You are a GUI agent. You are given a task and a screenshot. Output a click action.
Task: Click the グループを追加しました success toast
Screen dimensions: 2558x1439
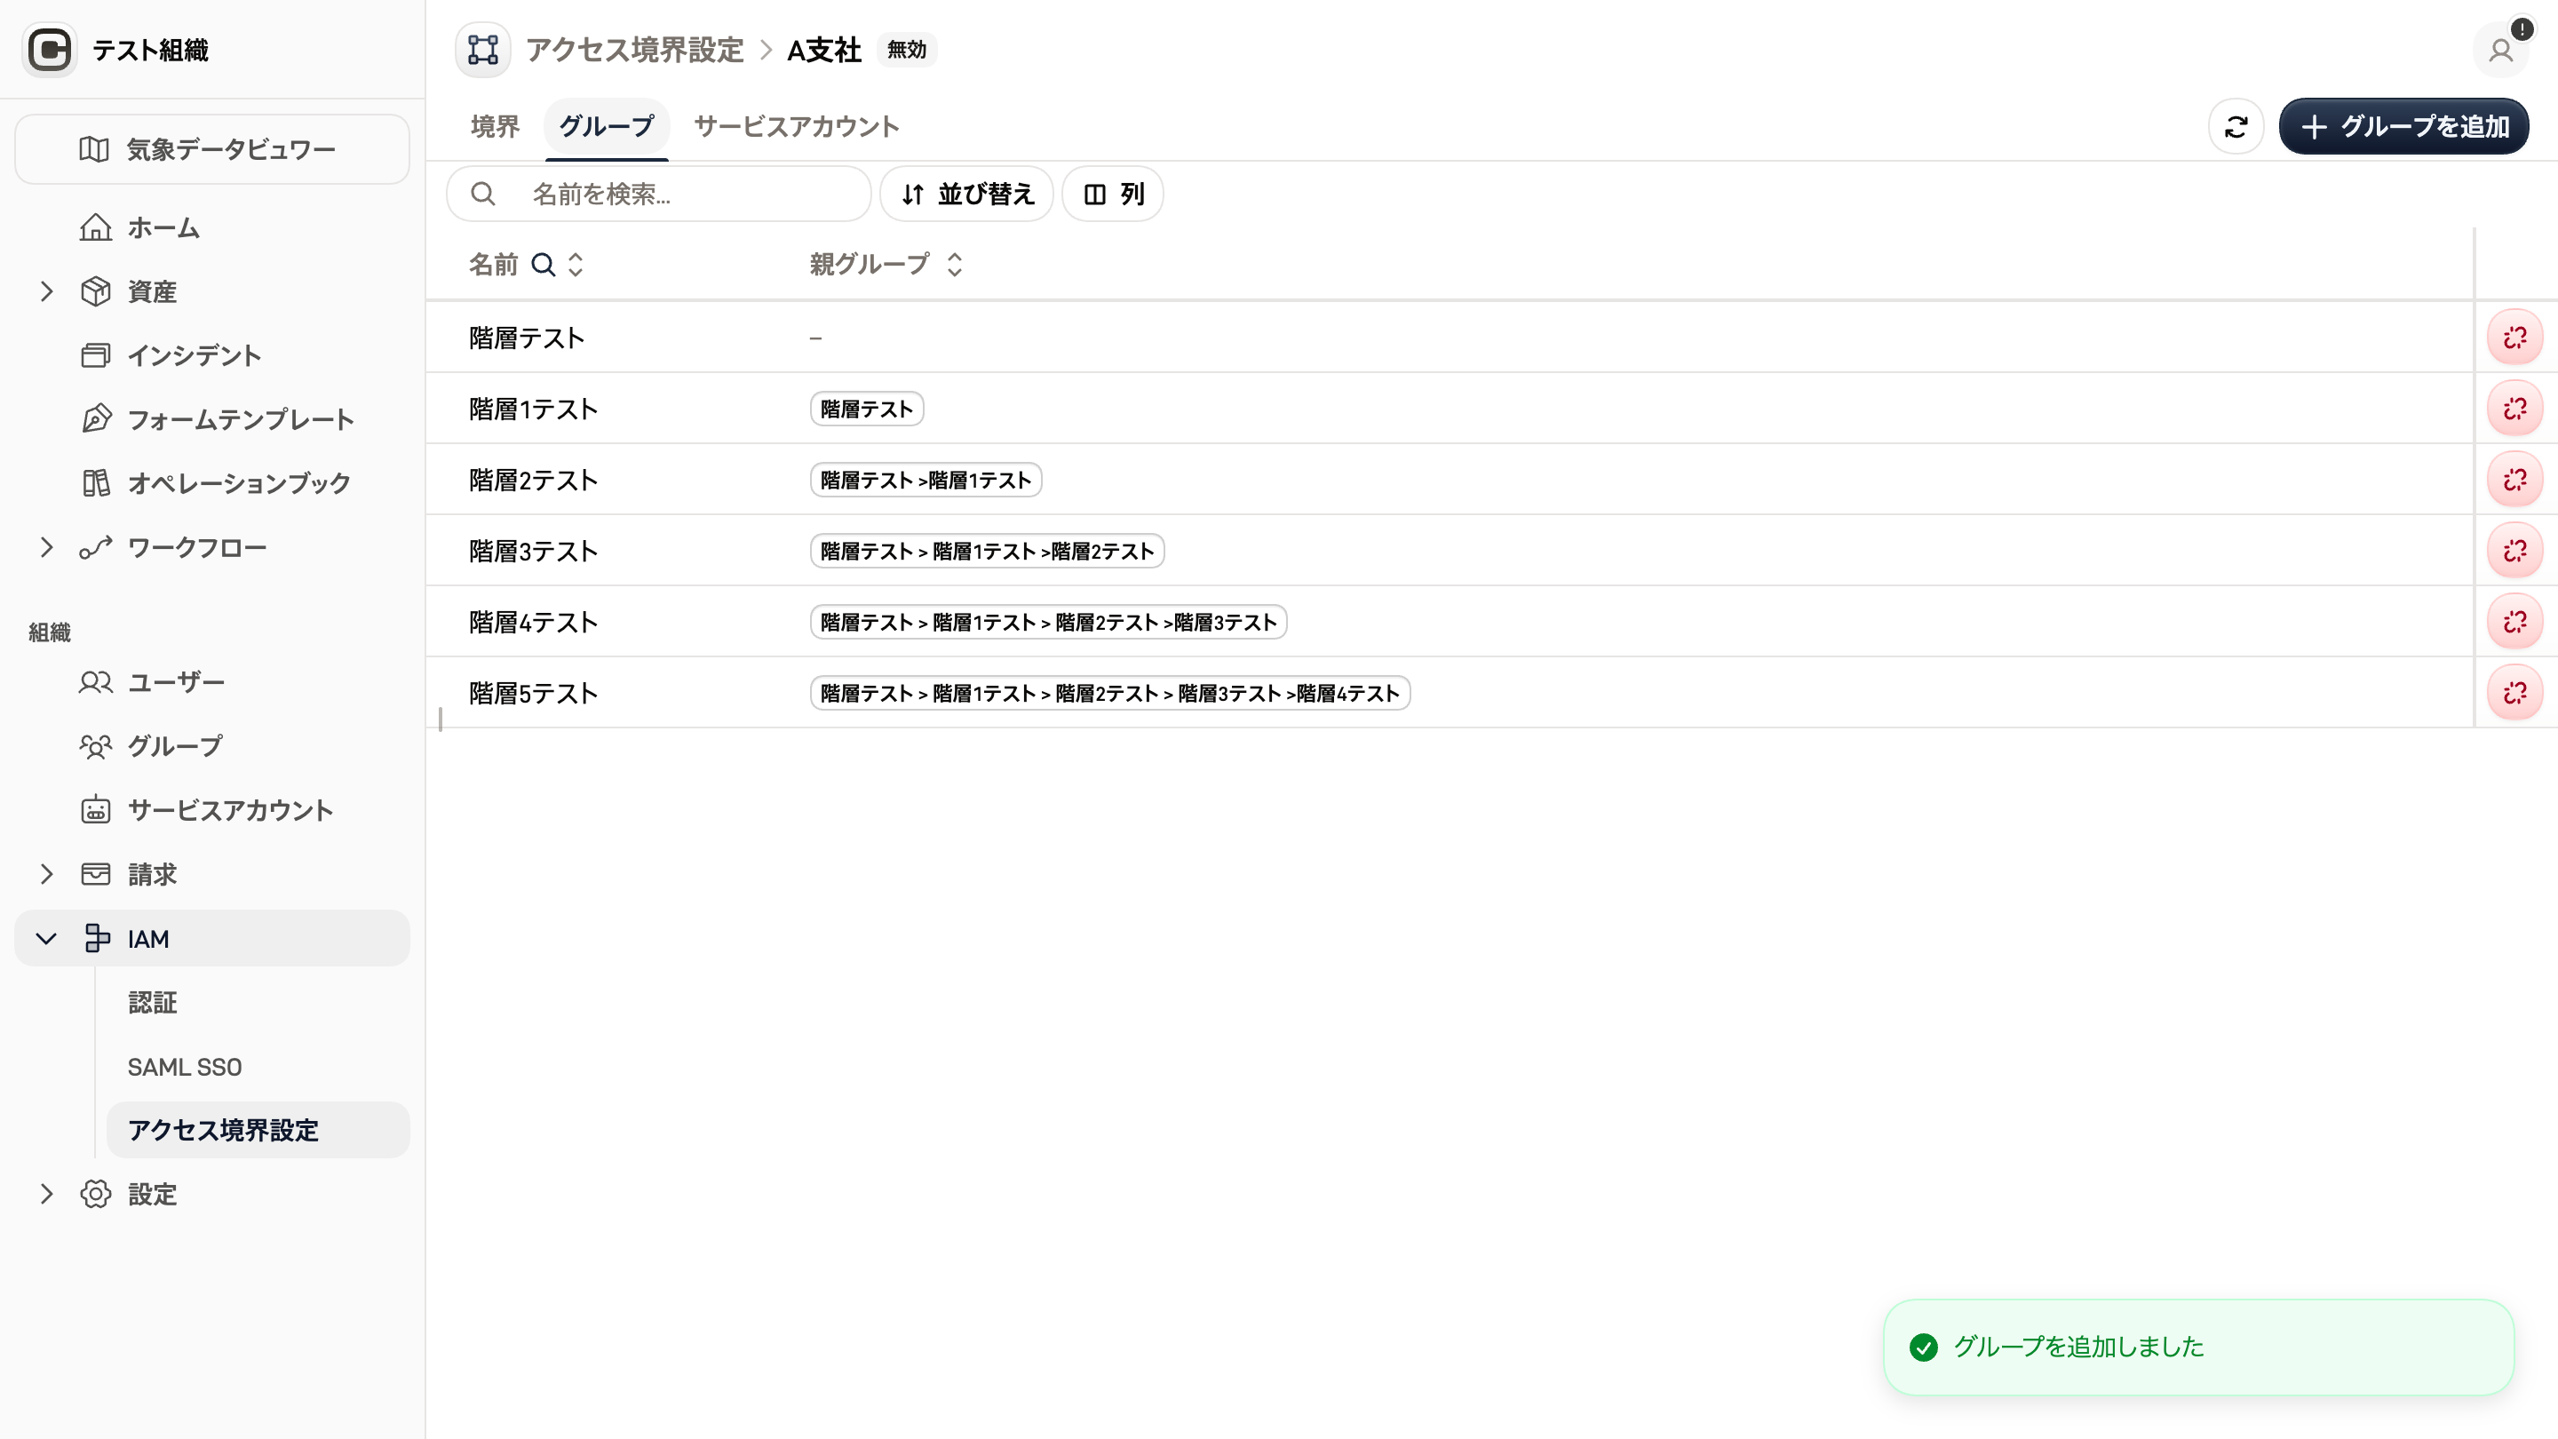click(x=2198, y=1347)
